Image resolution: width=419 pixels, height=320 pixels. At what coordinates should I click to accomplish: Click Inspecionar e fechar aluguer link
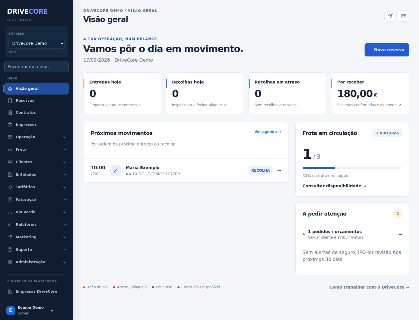point(199,105)
